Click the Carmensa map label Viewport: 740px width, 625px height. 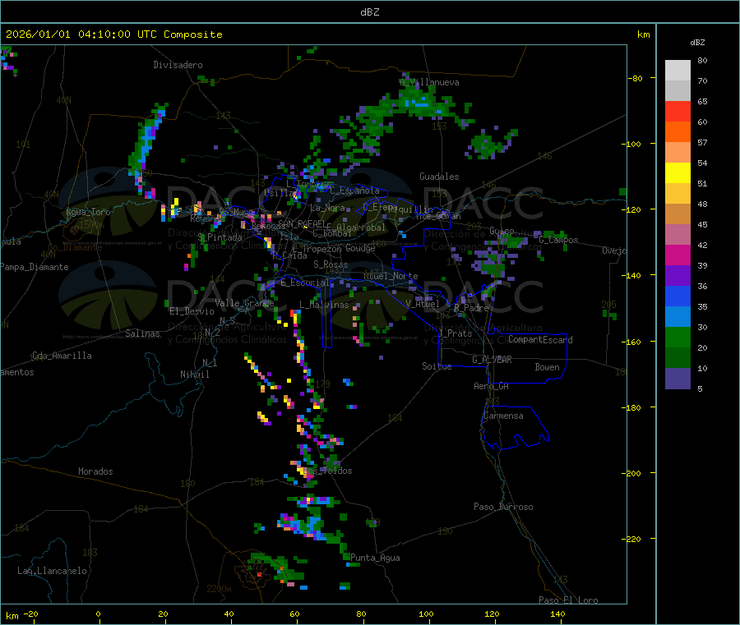point(503,416)
